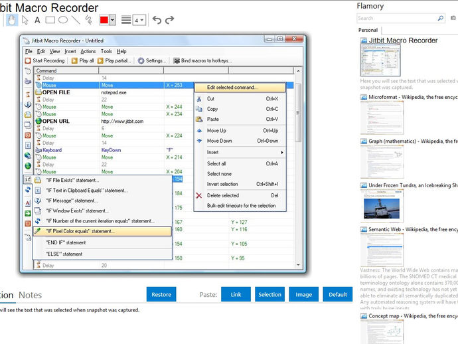
Task: Expand the Insert submenu in context menu
Action: tap(240, 152)
